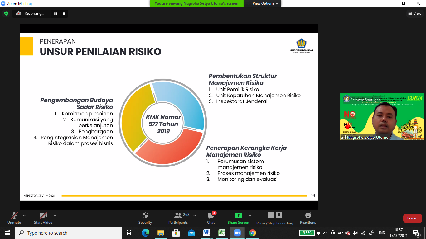The width and height of the screenshot is (426, 239).
Task: Open the Security shield options
Action: [x=145, y=218]
